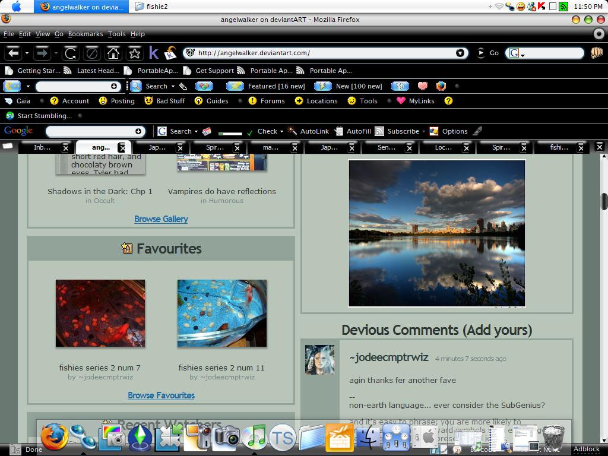The width and height of the screenshot is (608, 456).
Task: Open Gaia Locations menu
Action: (316, 101)
